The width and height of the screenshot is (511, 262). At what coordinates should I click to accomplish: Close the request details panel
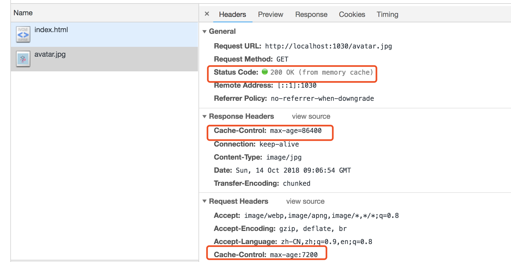207,14
